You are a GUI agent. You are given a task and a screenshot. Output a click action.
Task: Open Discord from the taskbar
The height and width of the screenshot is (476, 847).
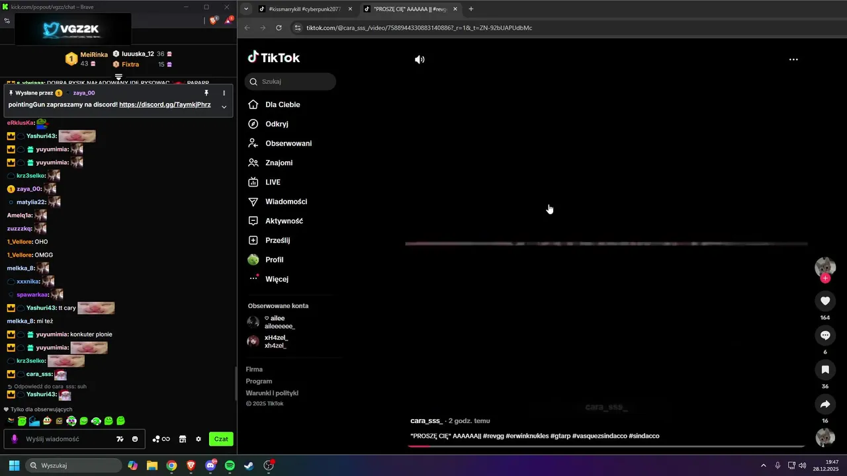210,465
